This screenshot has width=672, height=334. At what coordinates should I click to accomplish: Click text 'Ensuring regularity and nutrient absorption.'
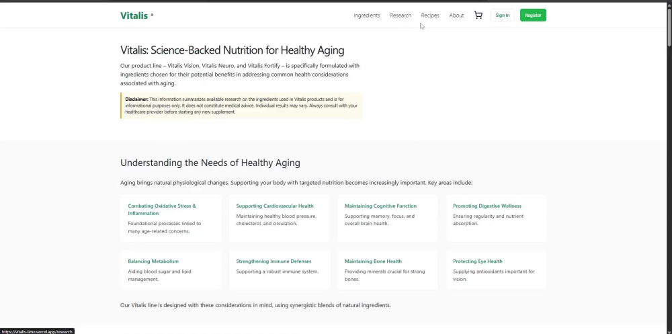(x=488, y=220)
